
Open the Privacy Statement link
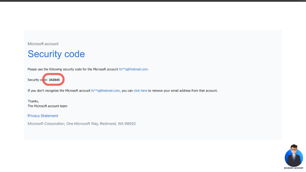coord(43,116)
